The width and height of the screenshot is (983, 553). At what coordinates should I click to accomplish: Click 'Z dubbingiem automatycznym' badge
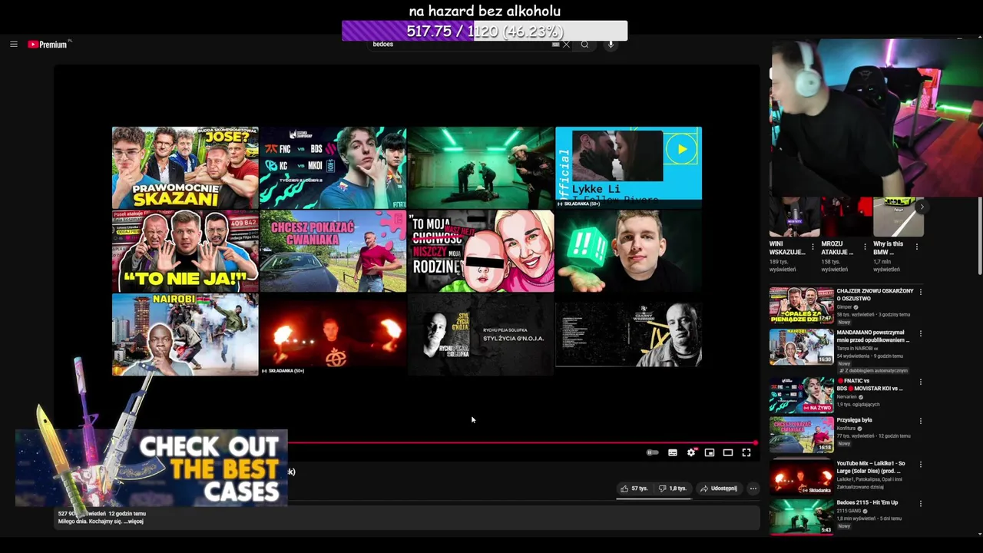pyautogui.click(x=872, y=371)
